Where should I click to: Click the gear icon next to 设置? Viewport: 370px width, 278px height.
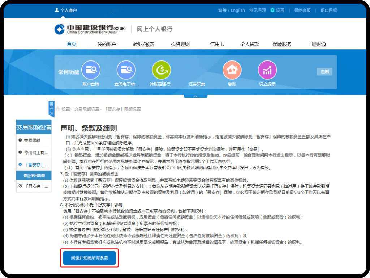[x=272, y=10]
